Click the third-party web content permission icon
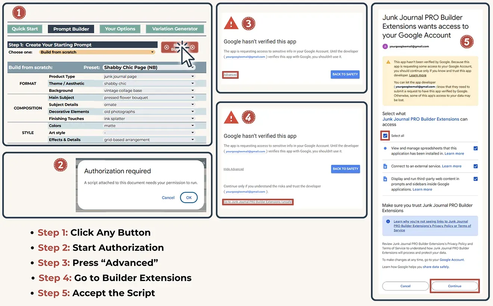493x306 pixels. coord(385,179)
